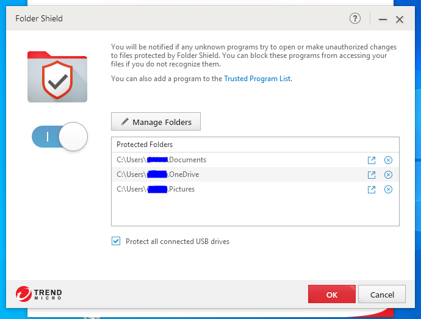Confirm with the OK button

click(332, 294)
